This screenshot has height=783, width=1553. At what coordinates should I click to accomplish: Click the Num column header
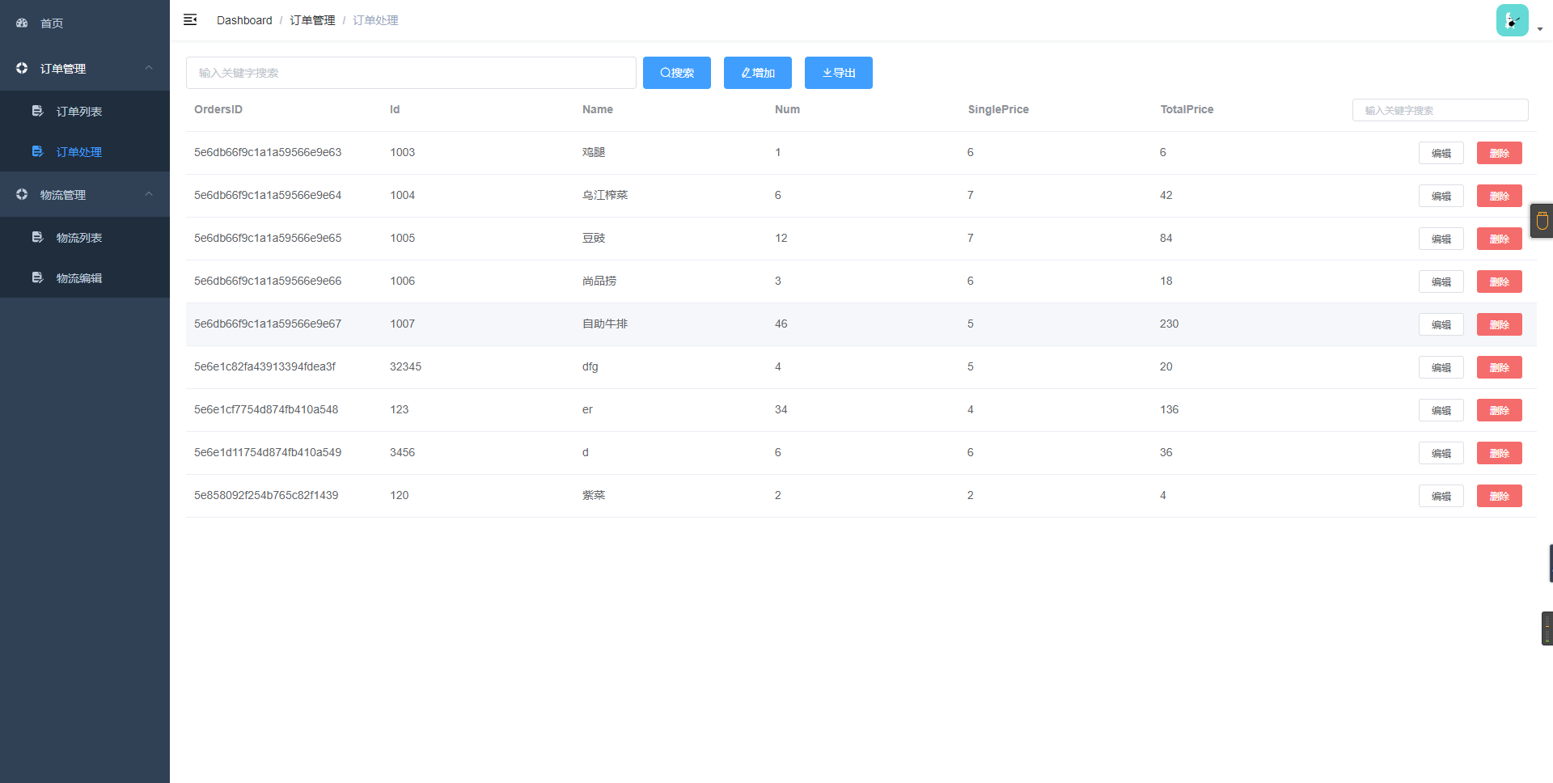click(x=787, y=109)
